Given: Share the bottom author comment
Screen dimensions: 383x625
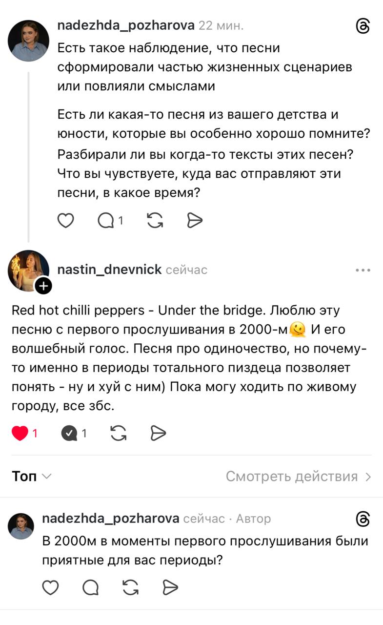Looking at the screenshot, I should coord(170,588).
